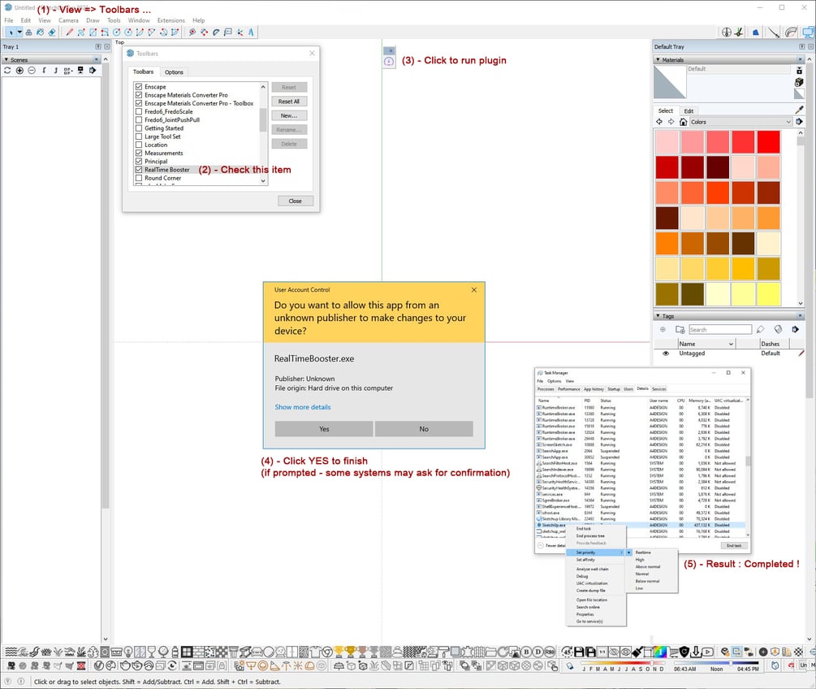Click the Add Tag Folder icon

(680, 329)
